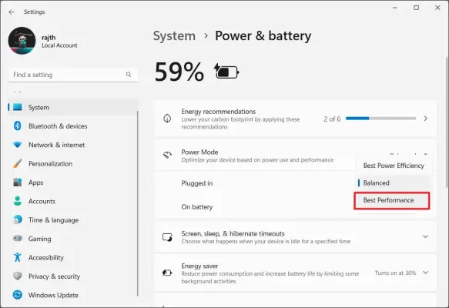
Task: Click the back arrow icon in Settings
Action: (12, 12)
